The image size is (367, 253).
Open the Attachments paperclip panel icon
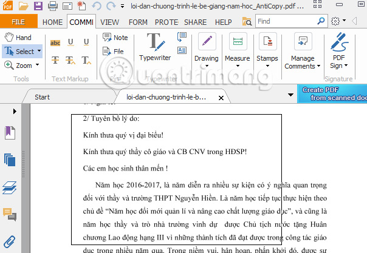(x=9, y=242)
